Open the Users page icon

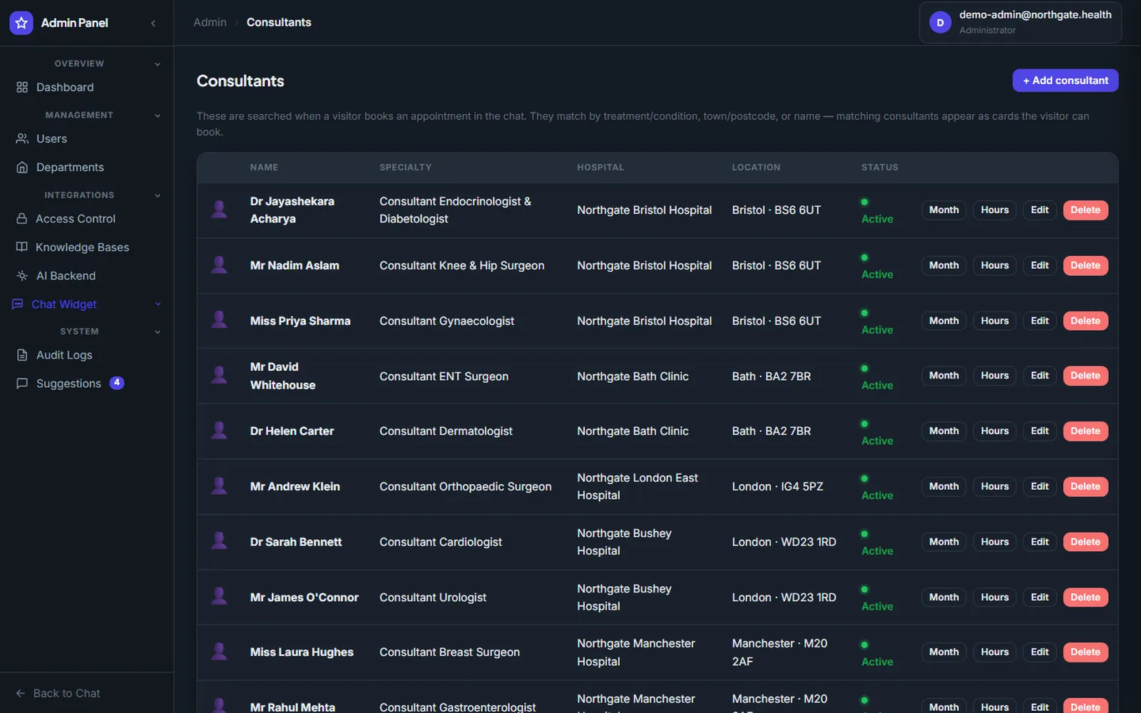click(22, 138)
